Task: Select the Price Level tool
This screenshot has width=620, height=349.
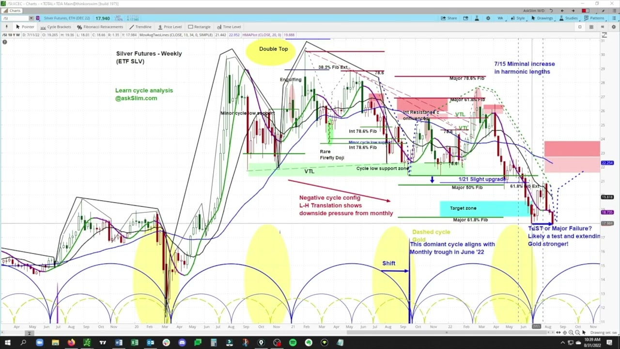Action: (x=170, y=27)
